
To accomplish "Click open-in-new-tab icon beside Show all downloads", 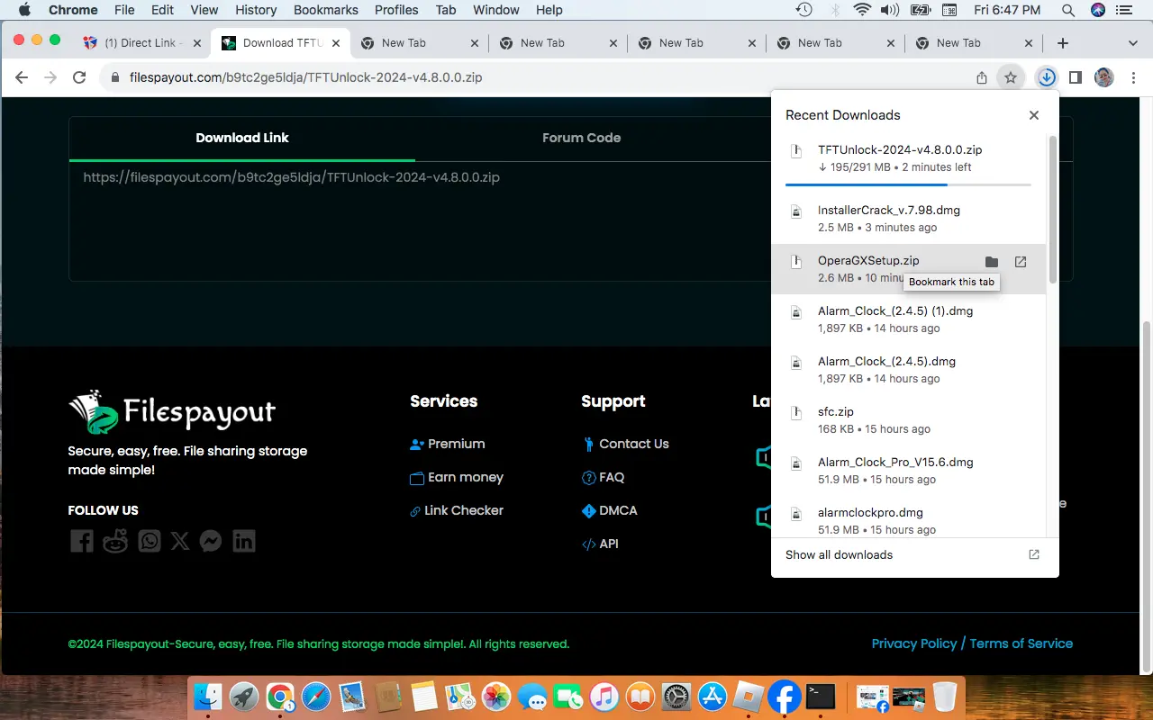I will [x=1034, y=554].
